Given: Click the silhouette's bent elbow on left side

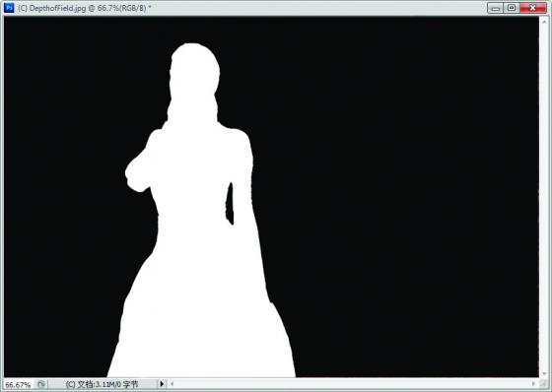Looking at the screenshot, I should click(136, 176).
